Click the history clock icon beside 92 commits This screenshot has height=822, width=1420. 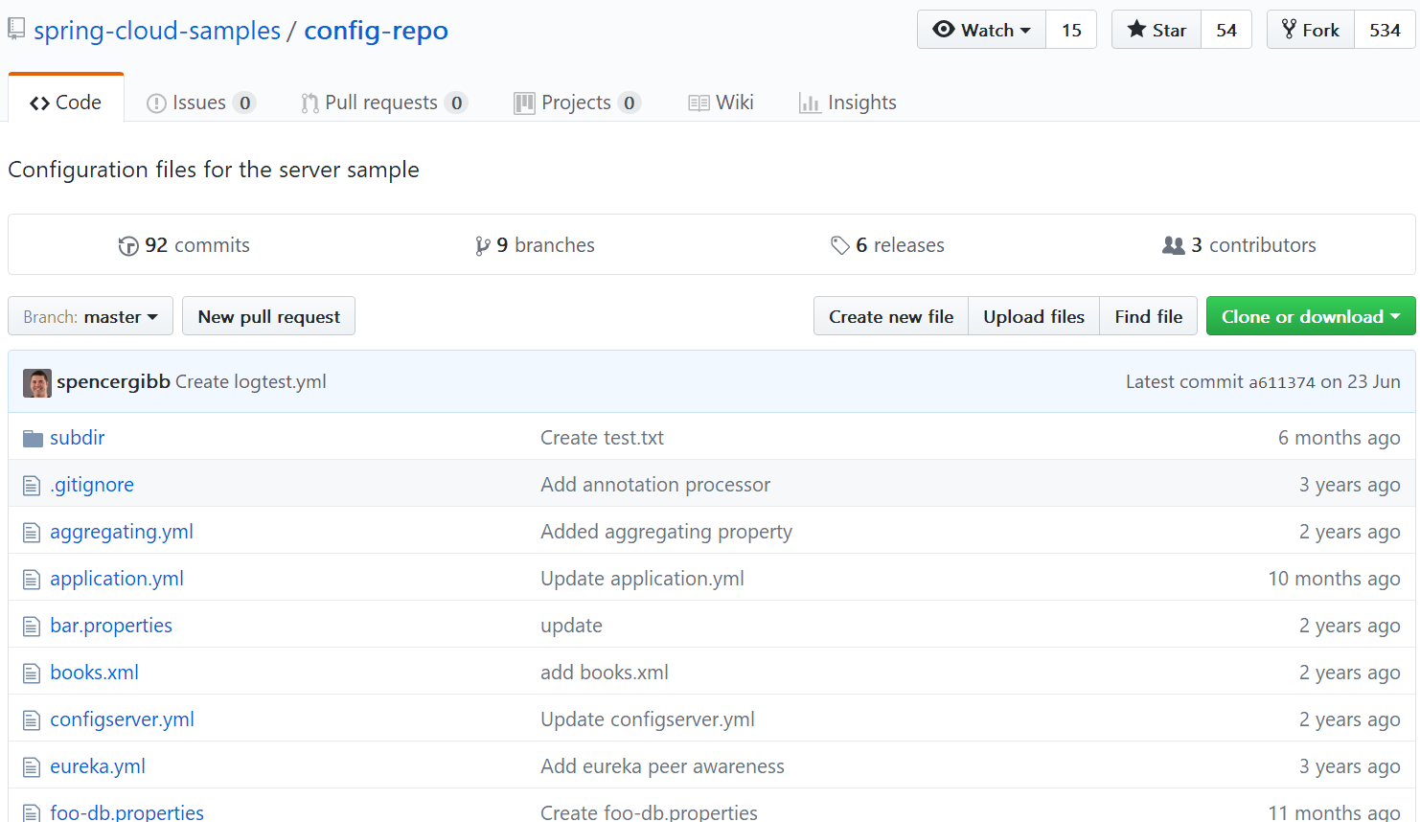click(x=128, y=246)
